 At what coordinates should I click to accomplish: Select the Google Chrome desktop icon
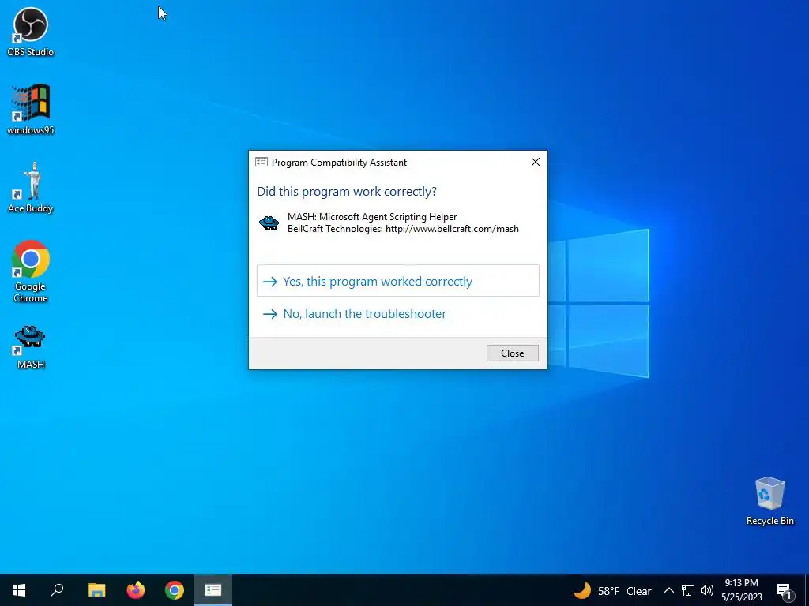point(31,271)
